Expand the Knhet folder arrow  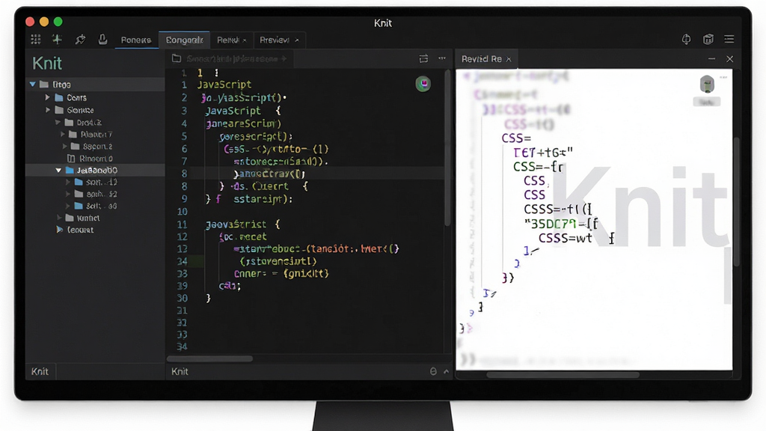pos(59,218)
